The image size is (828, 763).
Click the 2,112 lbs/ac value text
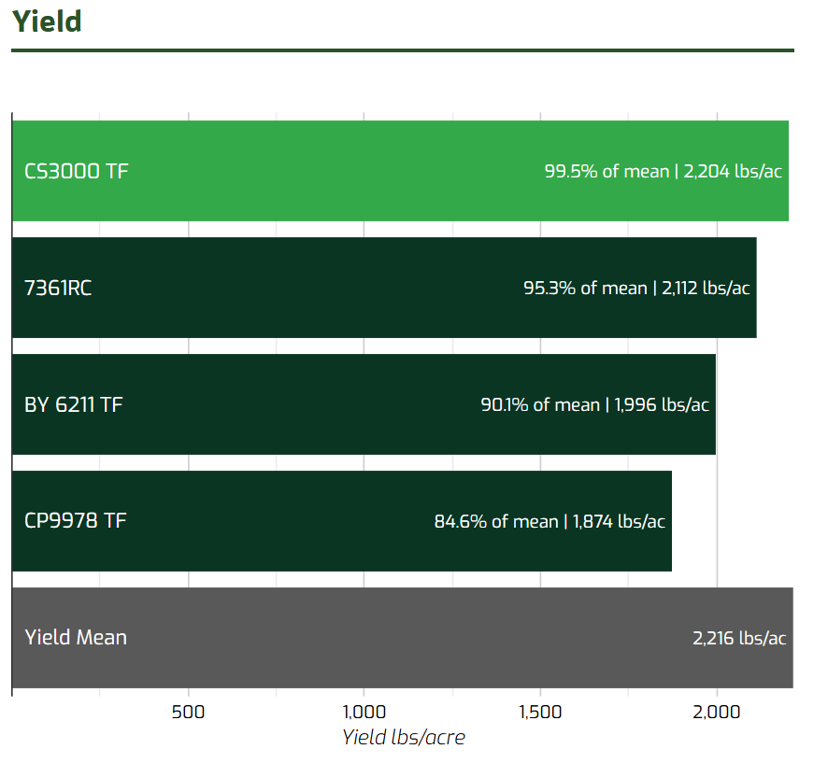pyautogui.click(x=706, y=289)
